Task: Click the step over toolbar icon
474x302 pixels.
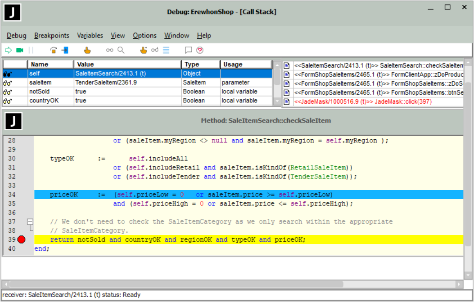Action: [54, 50]
